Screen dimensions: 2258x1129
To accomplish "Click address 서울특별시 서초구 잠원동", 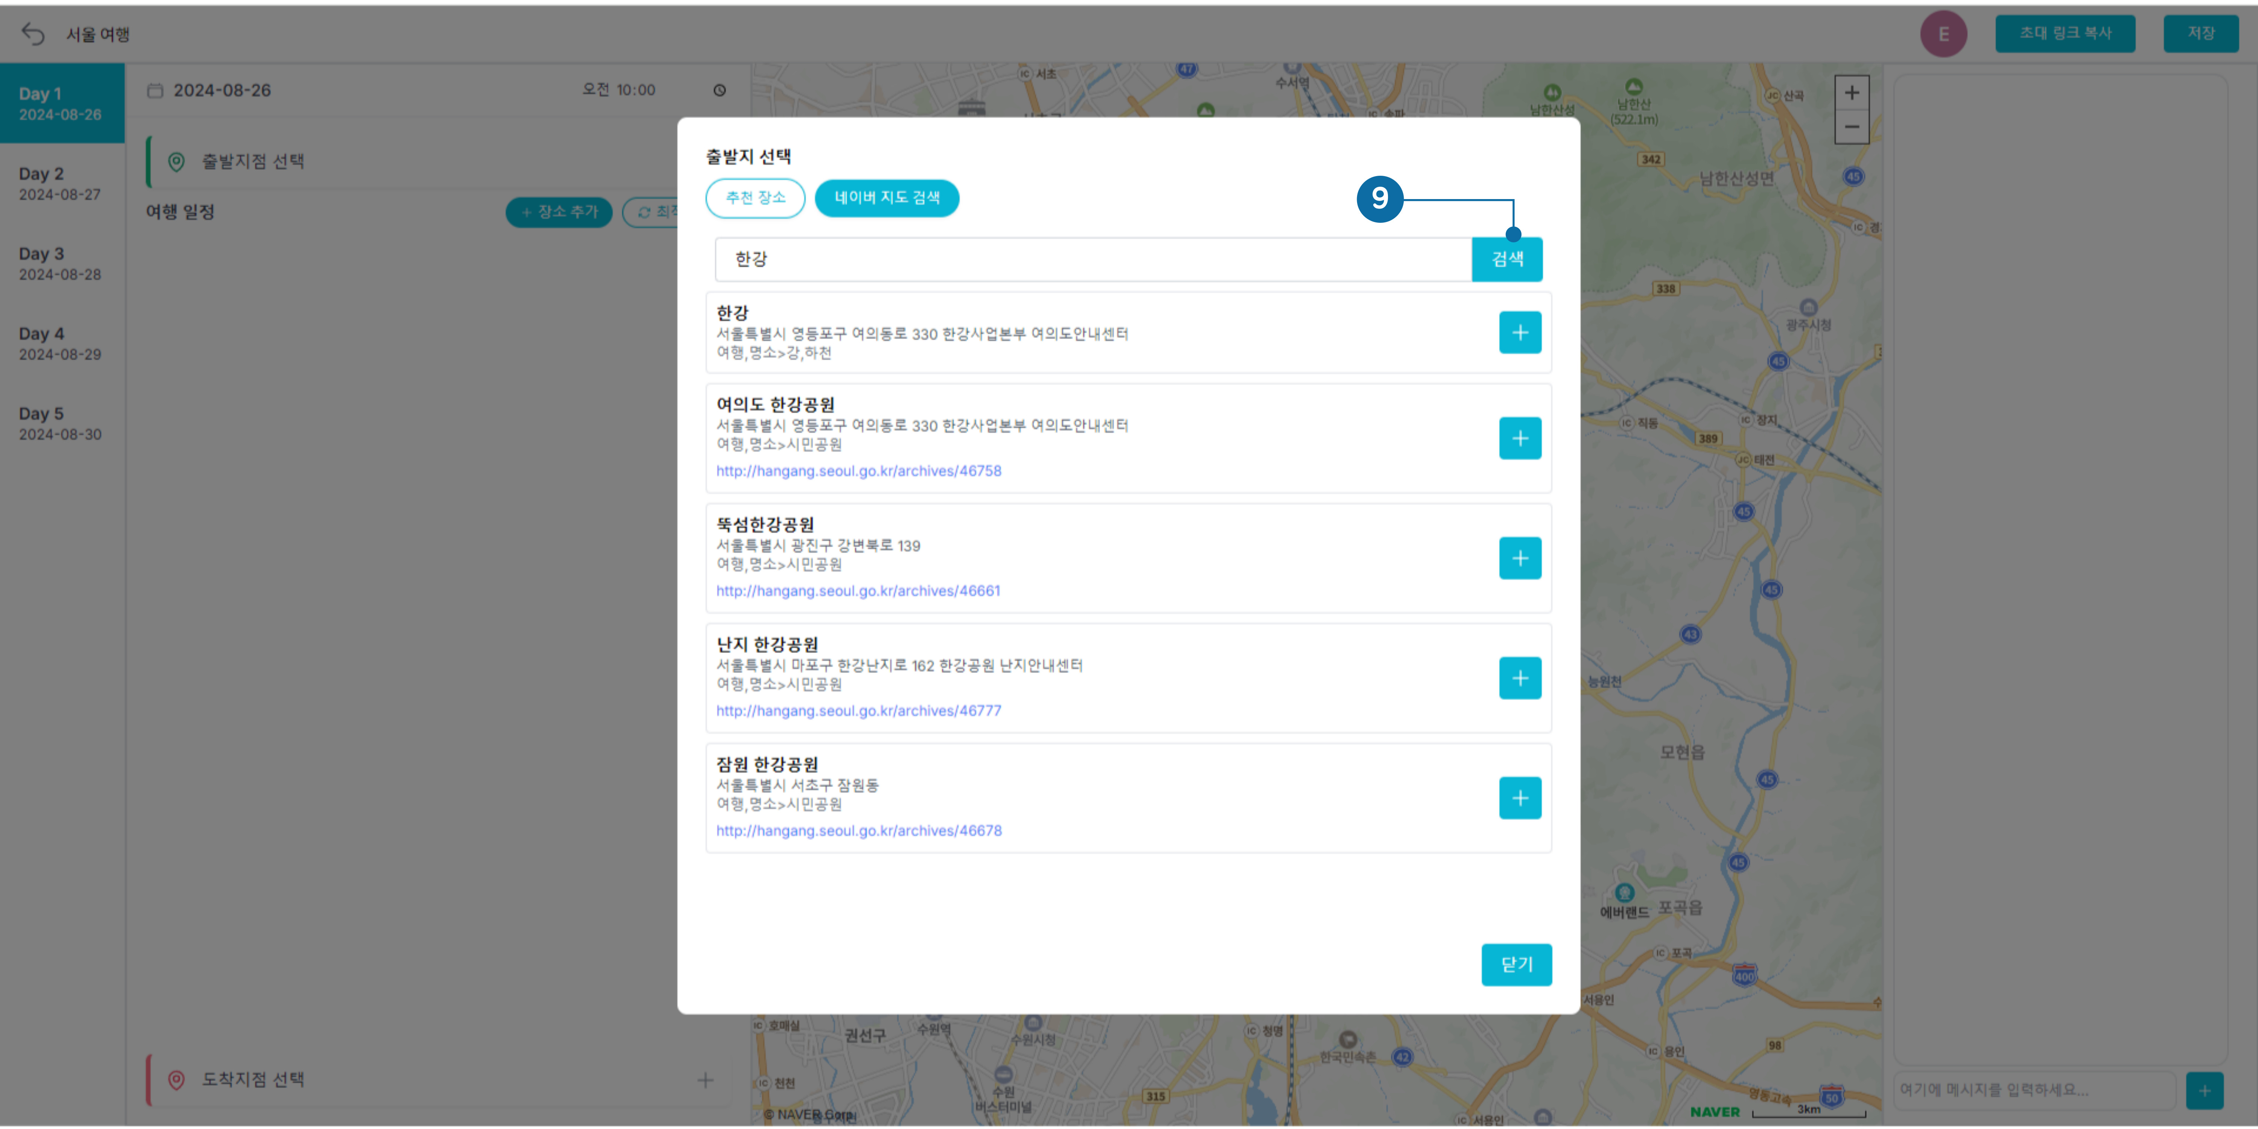I will pyautogui.click(x=798, y=785).
